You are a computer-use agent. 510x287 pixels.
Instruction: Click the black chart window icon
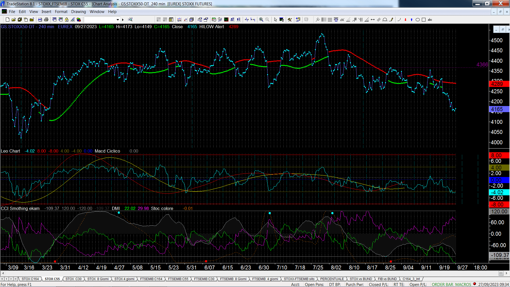tap(226, 20)
